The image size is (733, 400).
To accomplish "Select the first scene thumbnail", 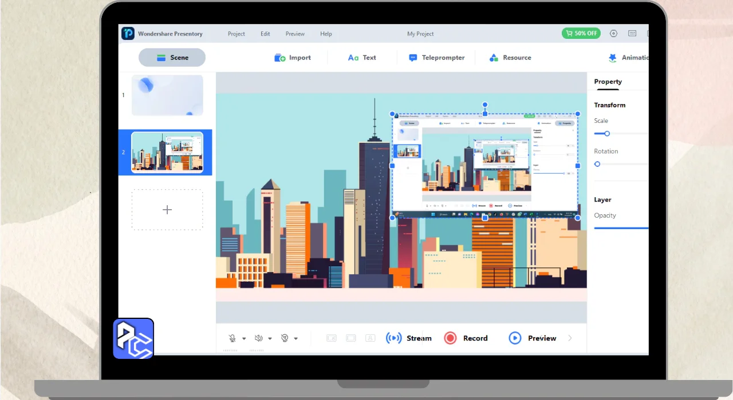I will tap(167, 95).
